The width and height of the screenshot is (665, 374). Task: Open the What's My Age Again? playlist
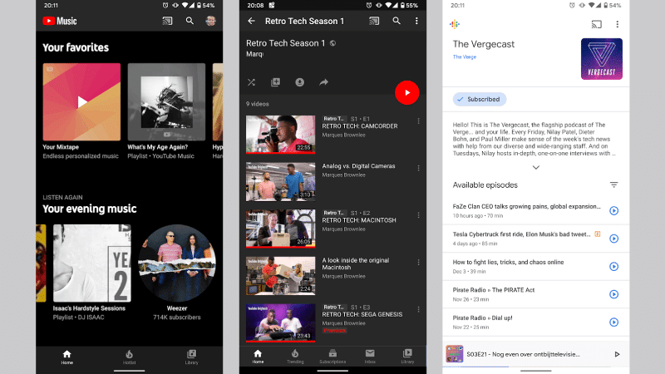click(166, 101)
